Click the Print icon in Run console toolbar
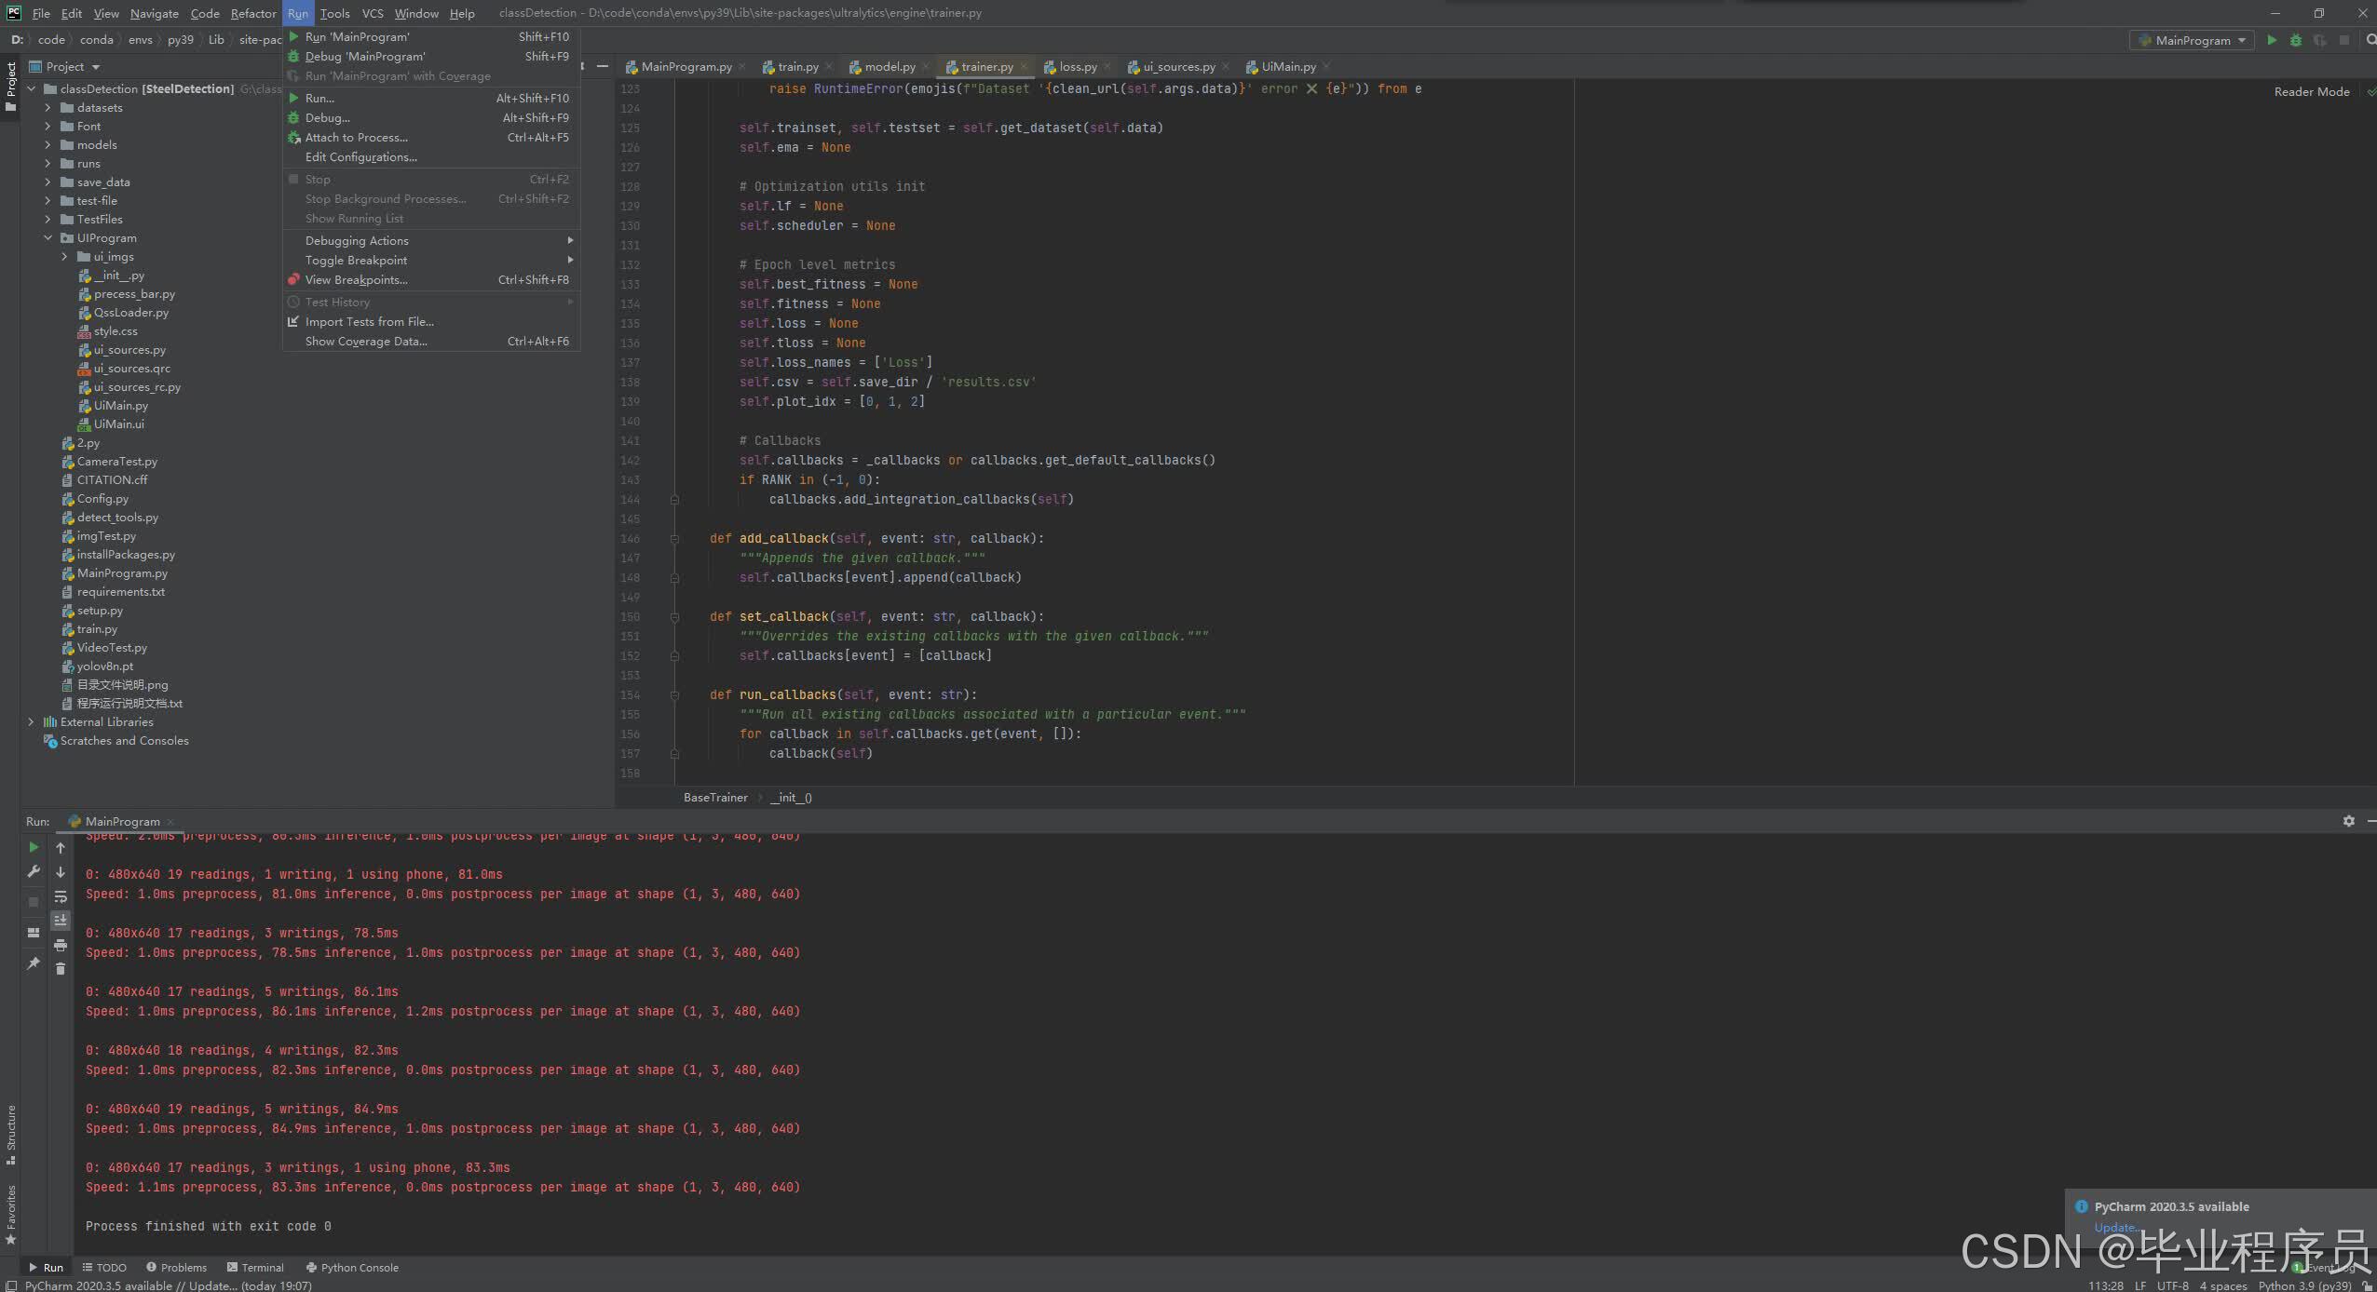The height and width of the screenshot is (1292, 2377). [61, 945]
